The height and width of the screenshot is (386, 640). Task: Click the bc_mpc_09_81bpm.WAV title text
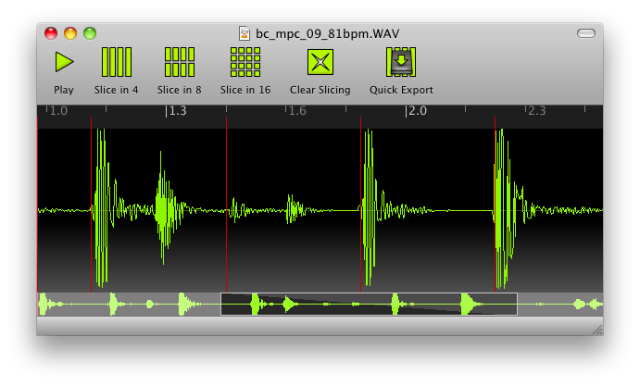click(x=327, y=33)
